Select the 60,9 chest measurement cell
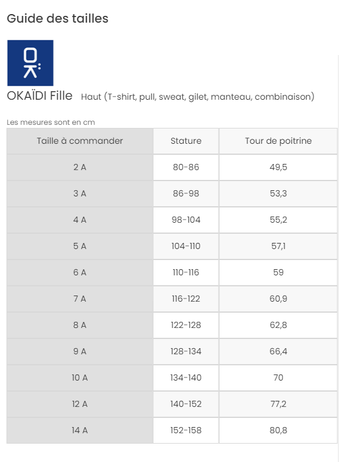Image resolution: width=339 pixels, height=462 pixels. tap(278, 299)
